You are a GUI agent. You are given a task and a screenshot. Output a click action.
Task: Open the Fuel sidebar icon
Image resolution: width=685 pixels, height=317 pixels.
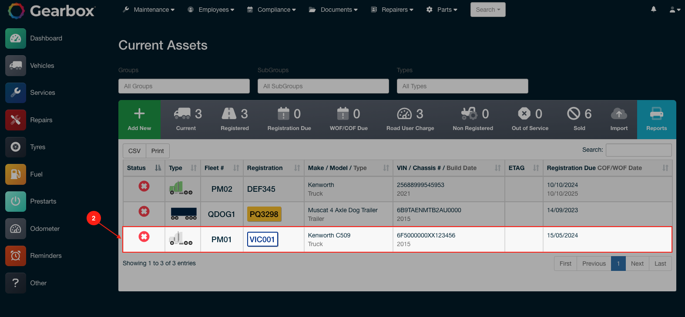(16, 174)
